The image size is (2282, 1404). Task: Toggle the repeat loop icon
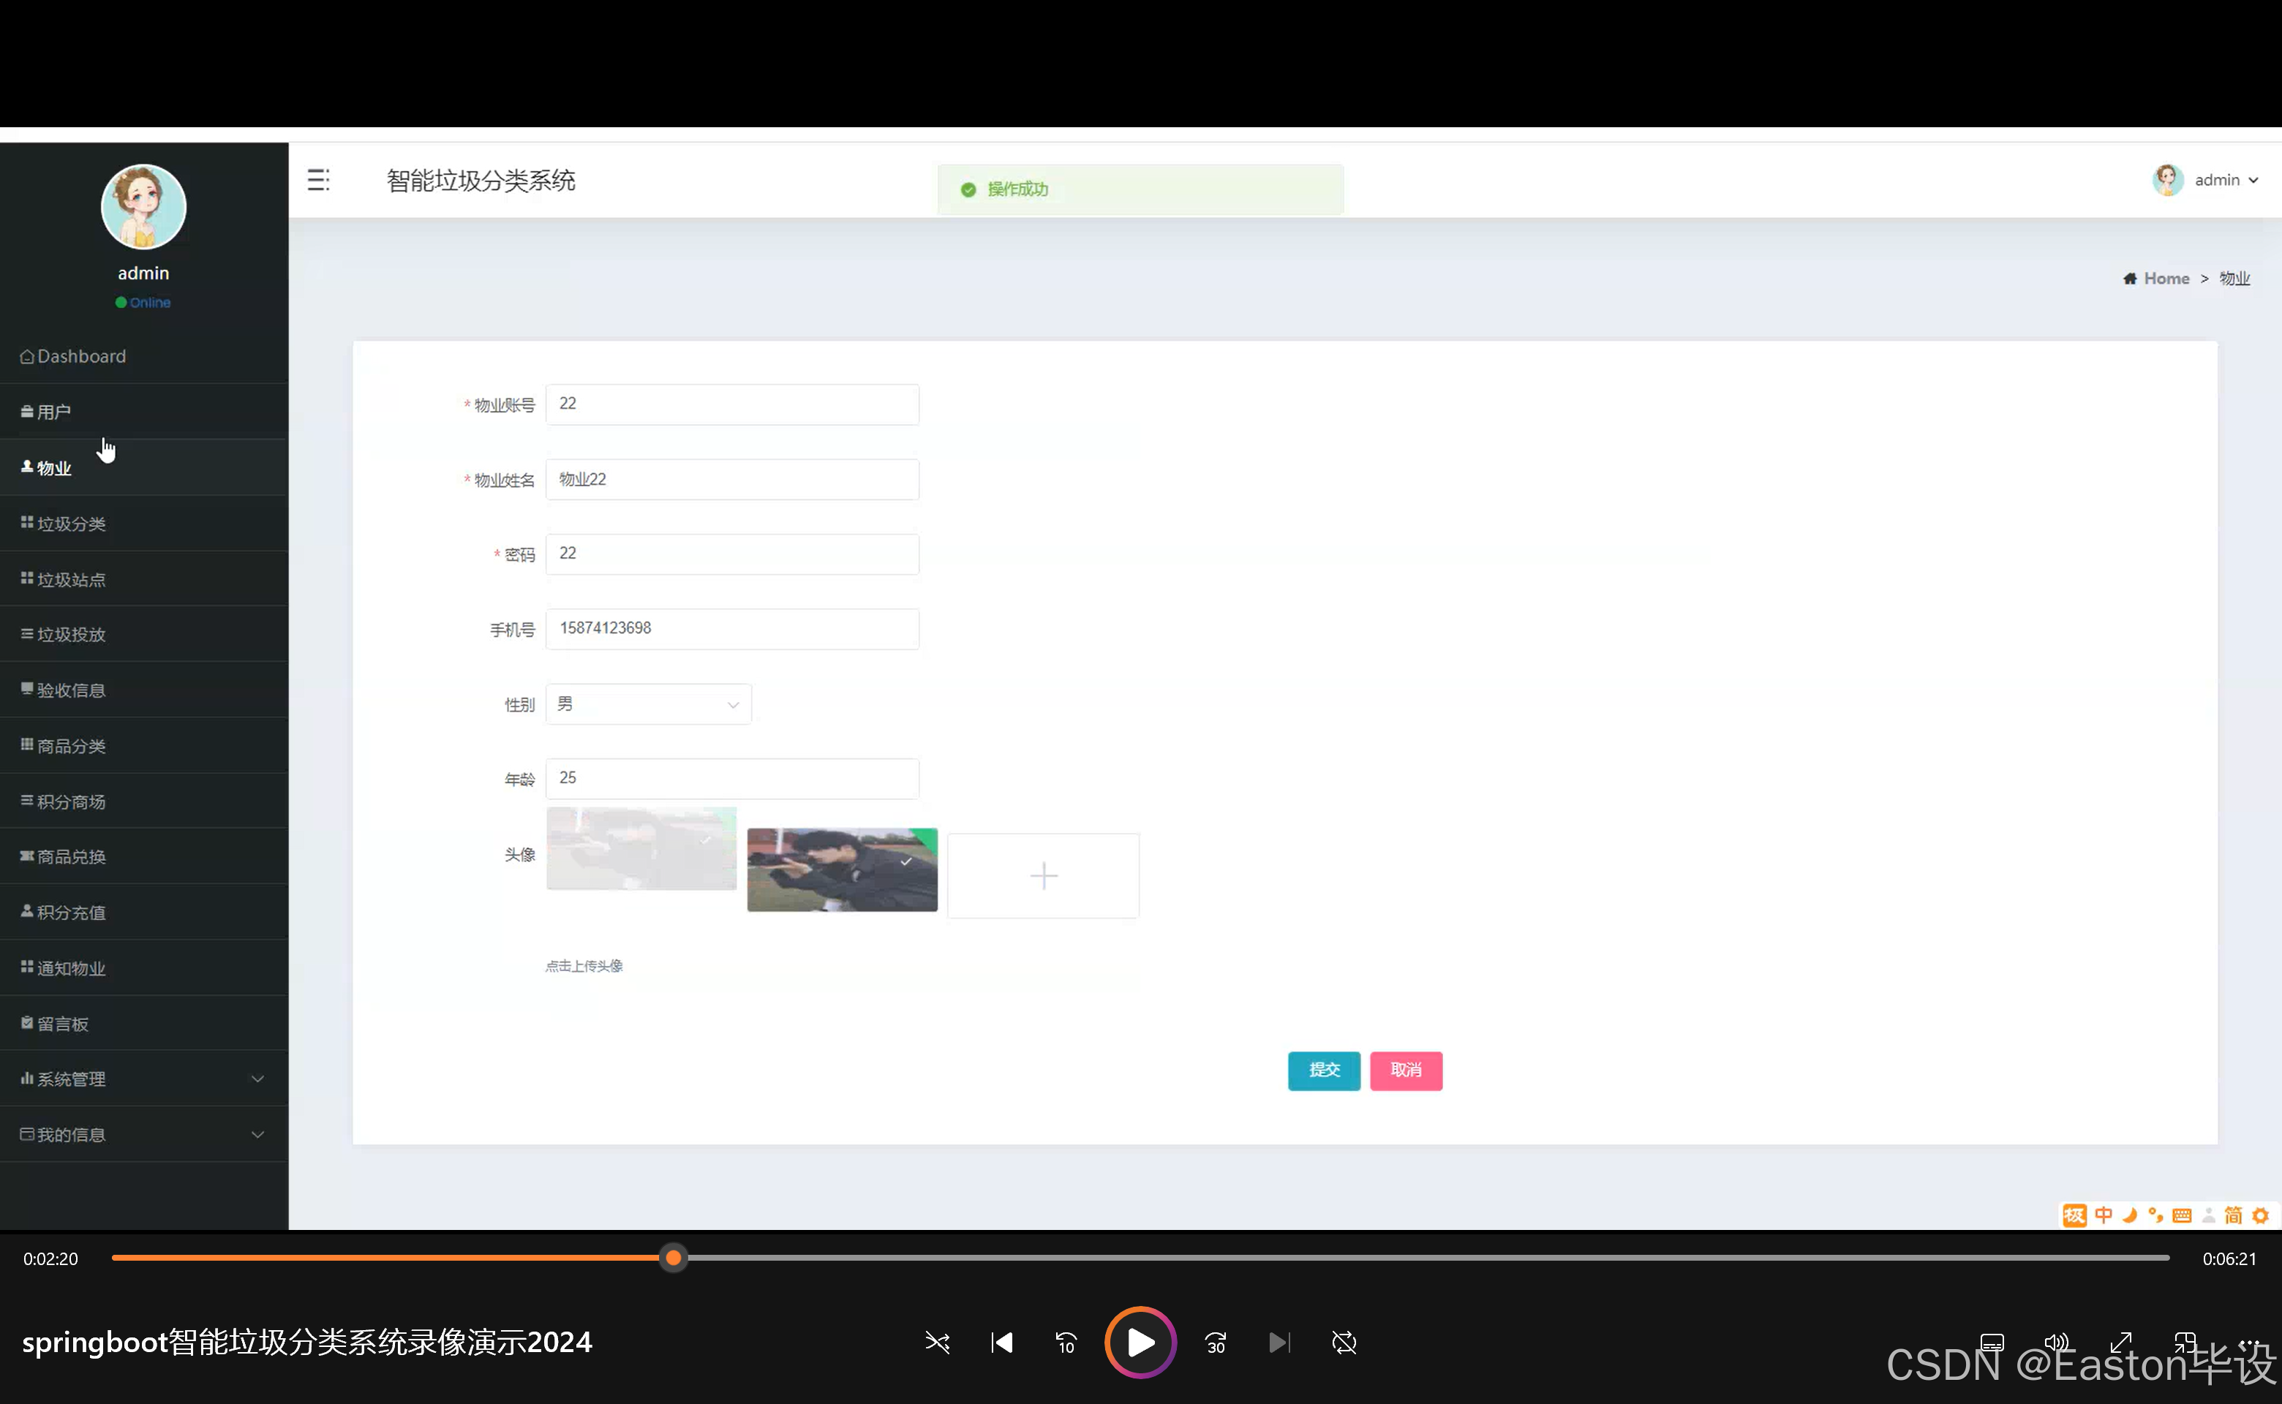(x=1344, y=1343)
